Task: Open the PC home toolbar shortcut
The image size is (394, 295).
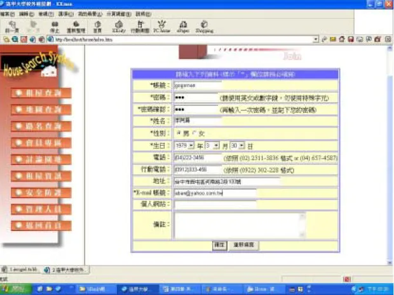Action: (162, 27)
